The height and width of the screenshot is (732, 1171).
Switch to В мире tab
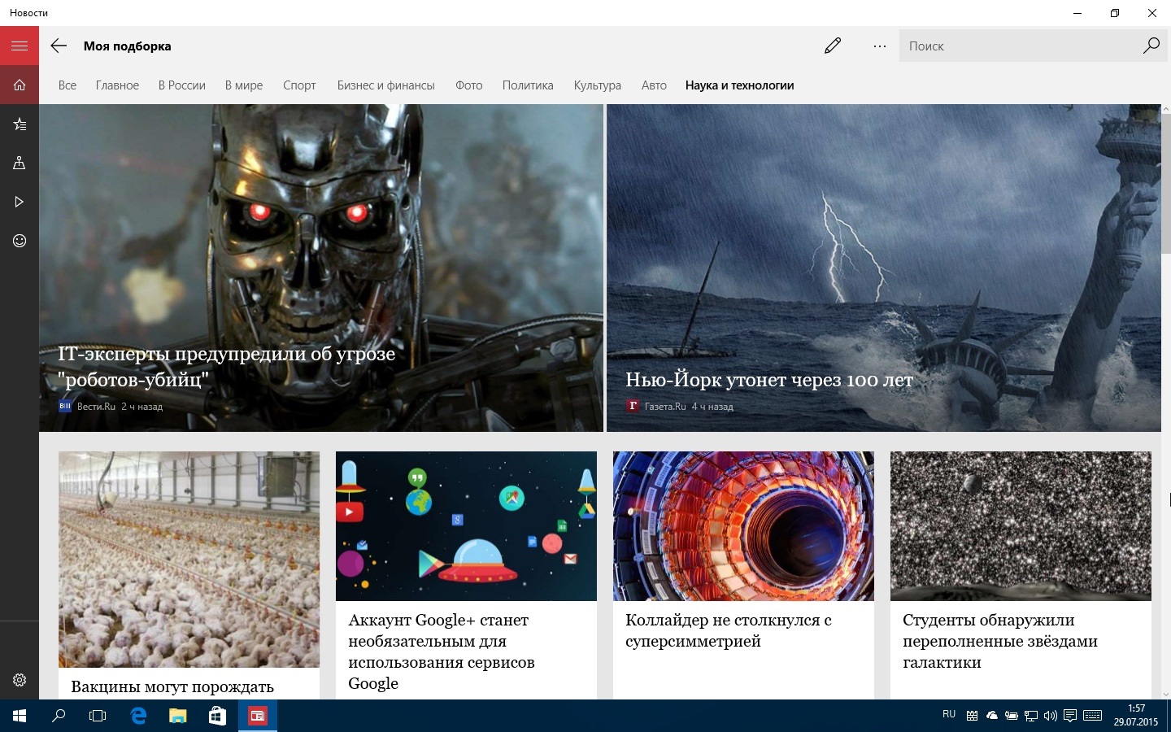click(244, 85)
